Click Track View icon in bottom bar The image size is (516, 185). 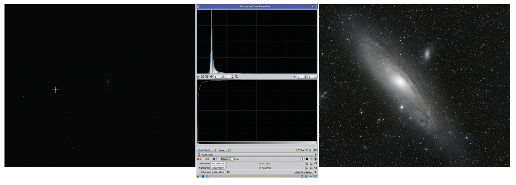[302, 176]
